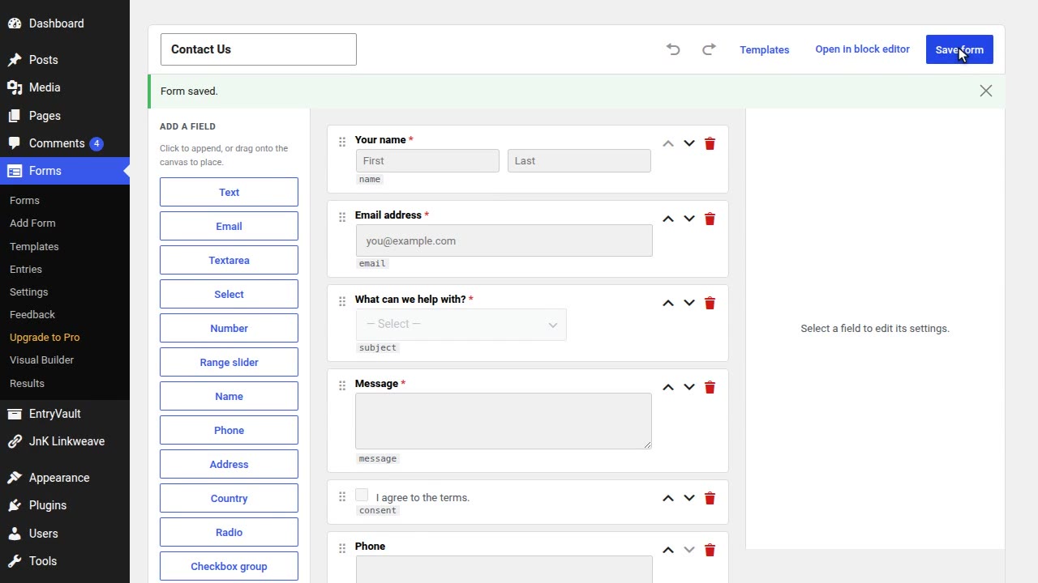1038x583 pixels.
Task: Move the subject select field down
Action: tap(689, 303)
